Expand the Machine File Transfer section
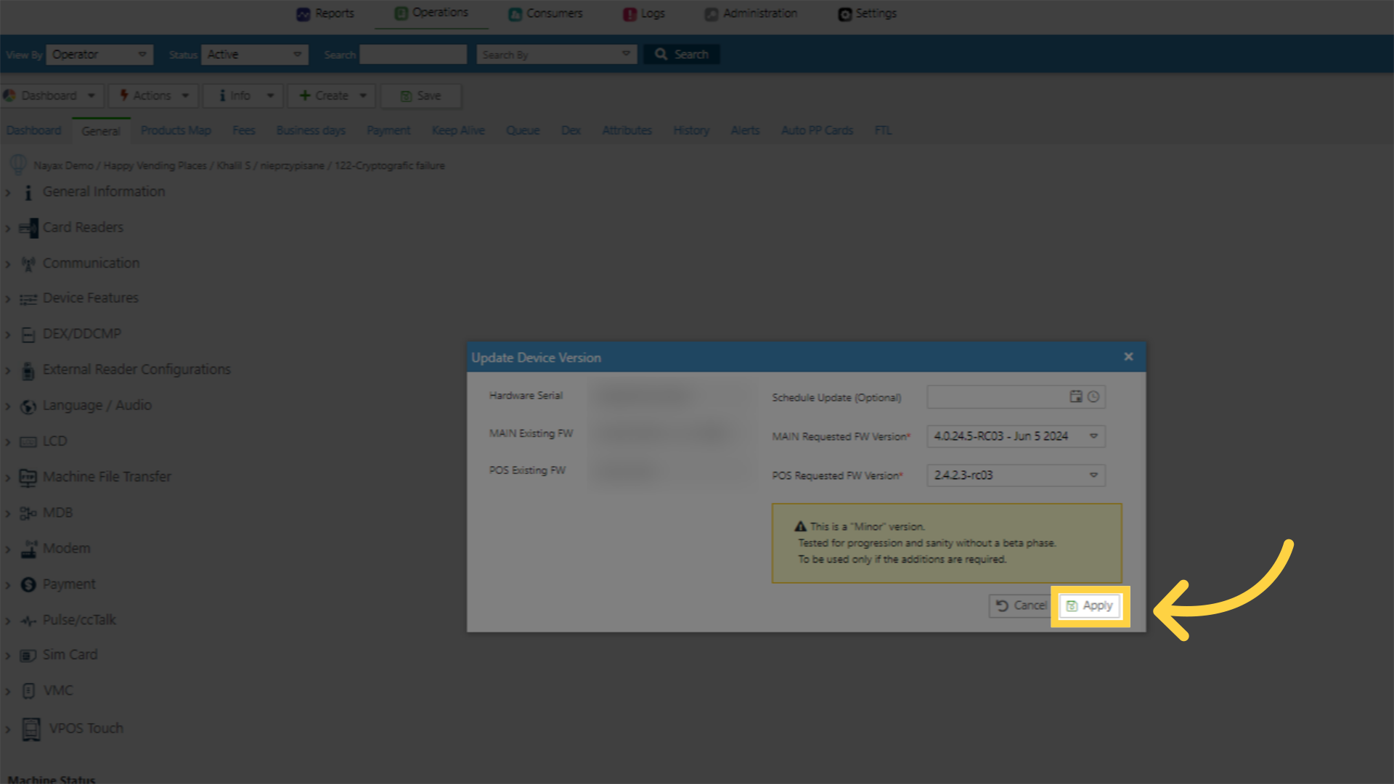This screenshot has height=784, width=1394. [8, 478]
